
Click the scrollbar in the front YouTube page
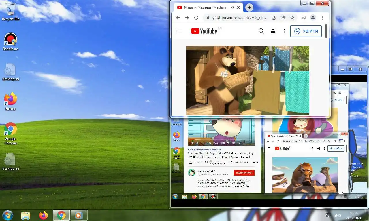pos(326,31)
